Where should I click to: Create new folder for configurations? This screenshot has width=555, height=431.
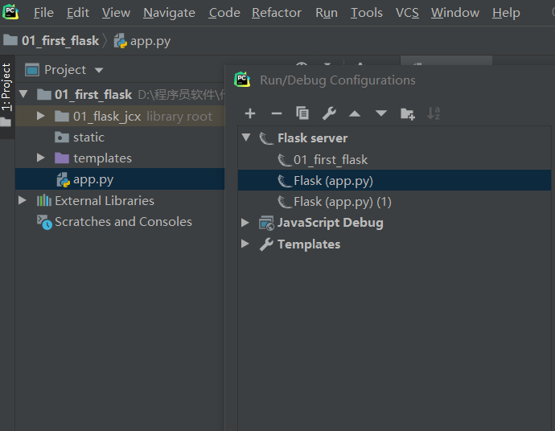(x=407, y=114)
